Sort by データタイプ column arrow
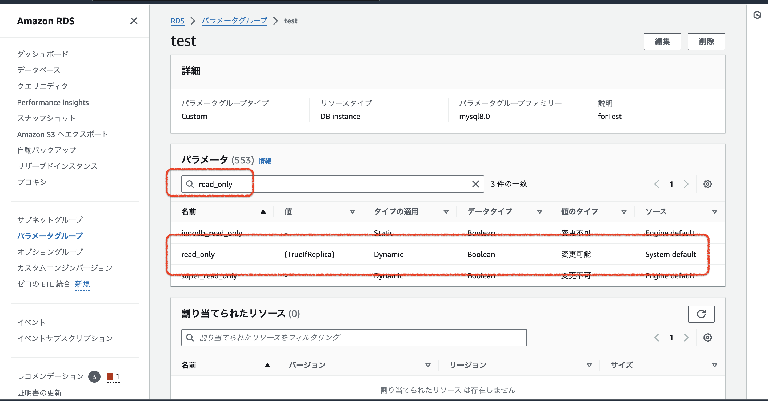 539,212
